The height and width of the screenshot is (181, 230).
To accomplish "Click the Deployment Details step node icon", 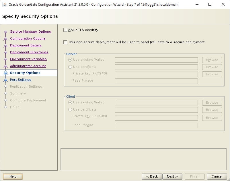I will coord(5,46).
